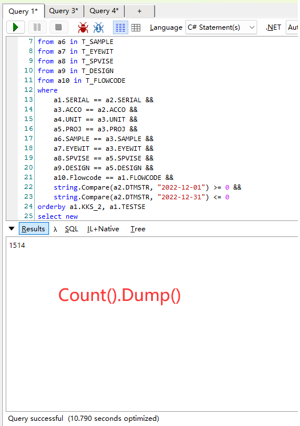Screen dimensions: 300x426
Task: Run the query with green play button
Action: tap(16, 27)
